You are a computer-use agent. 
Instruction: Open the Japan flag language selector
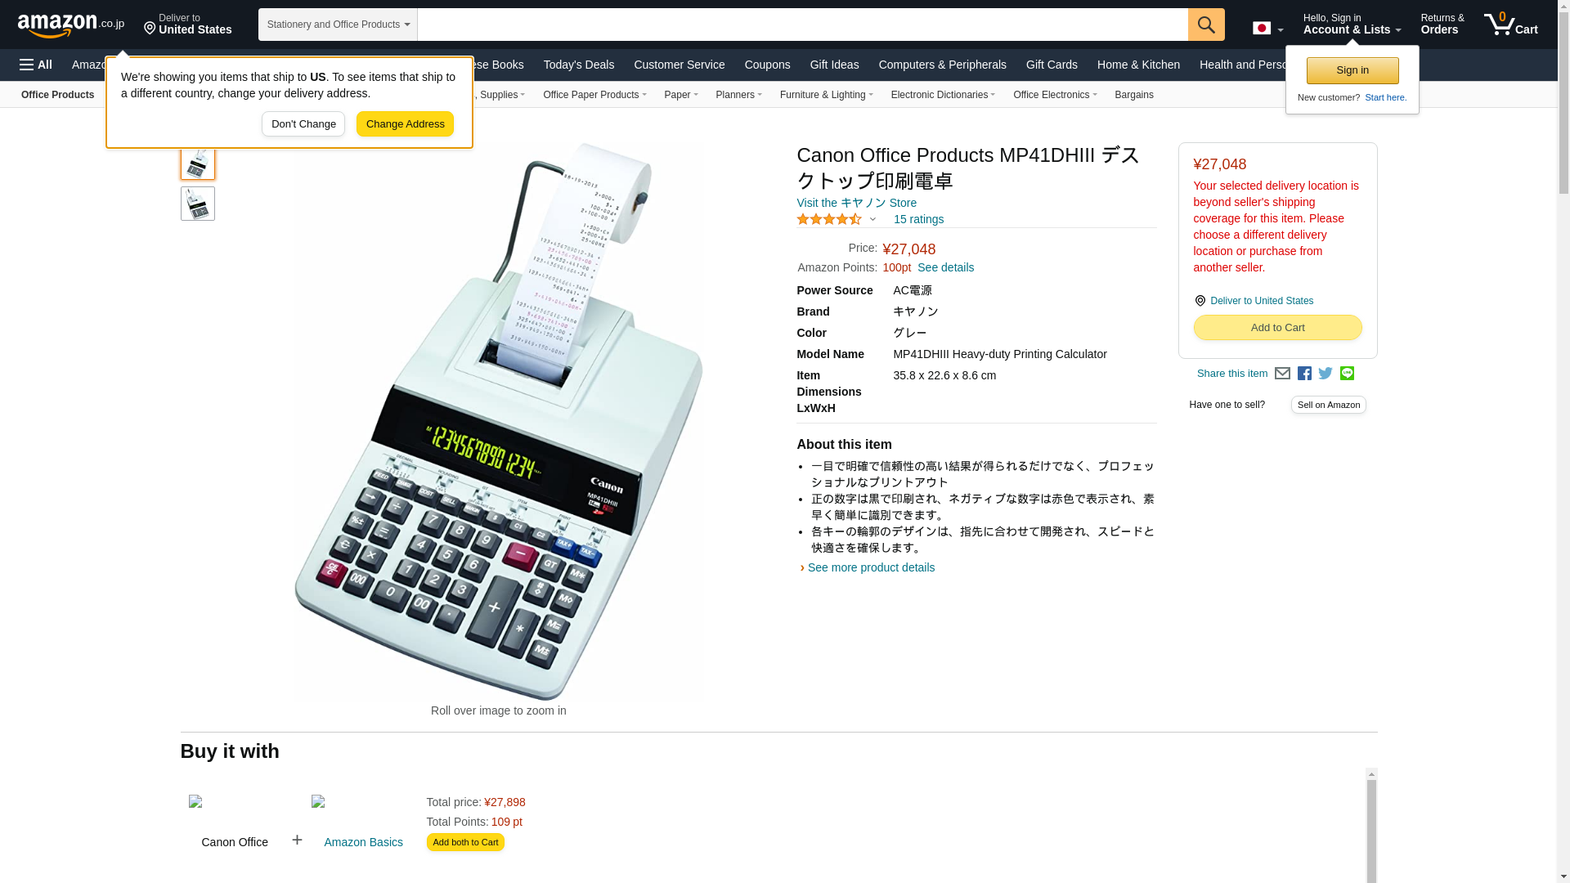coord(1268,29)
